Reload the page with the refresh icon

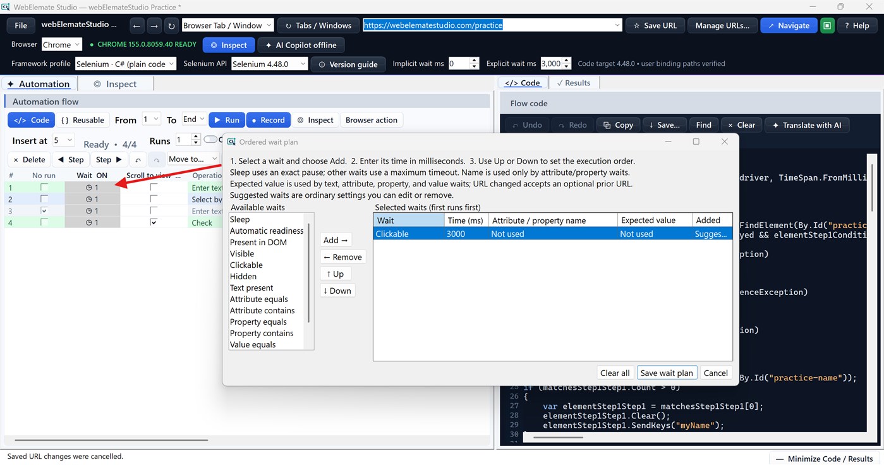[171, 26]
